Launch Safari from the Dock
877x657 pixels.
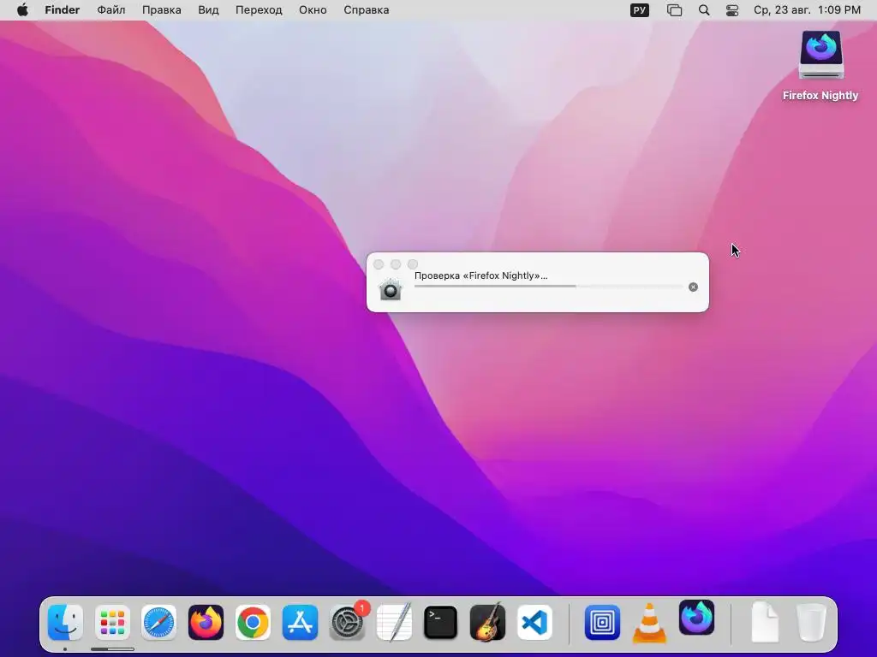(158, 622)
